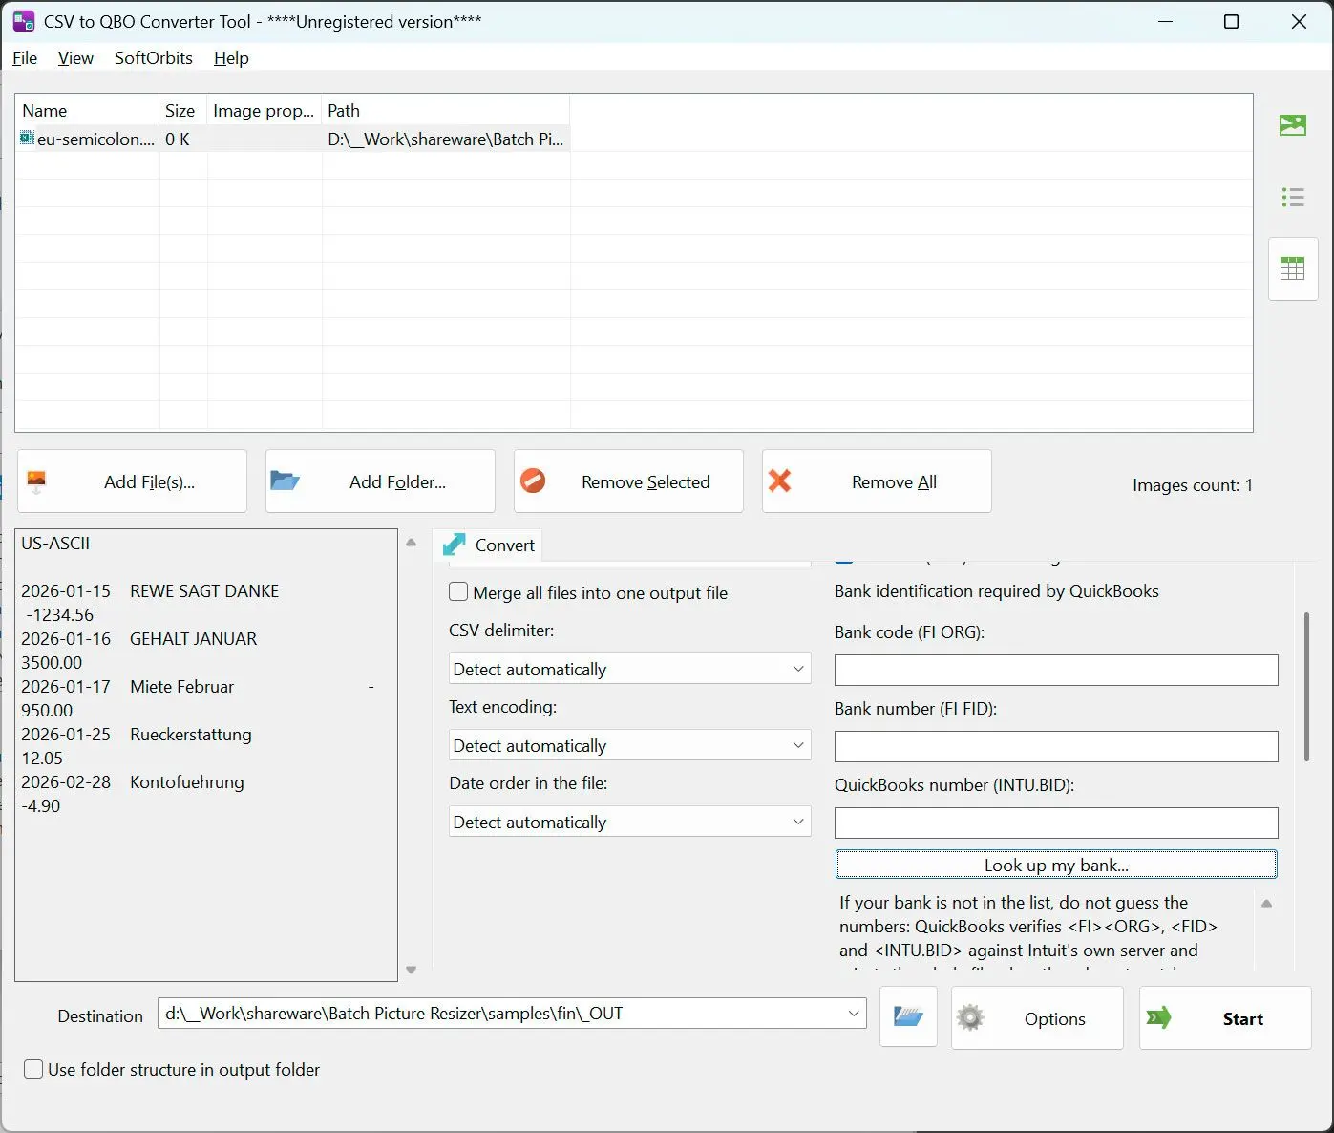Open the File menu
Screen dimensions: 1334x1133
click(25, 58)
